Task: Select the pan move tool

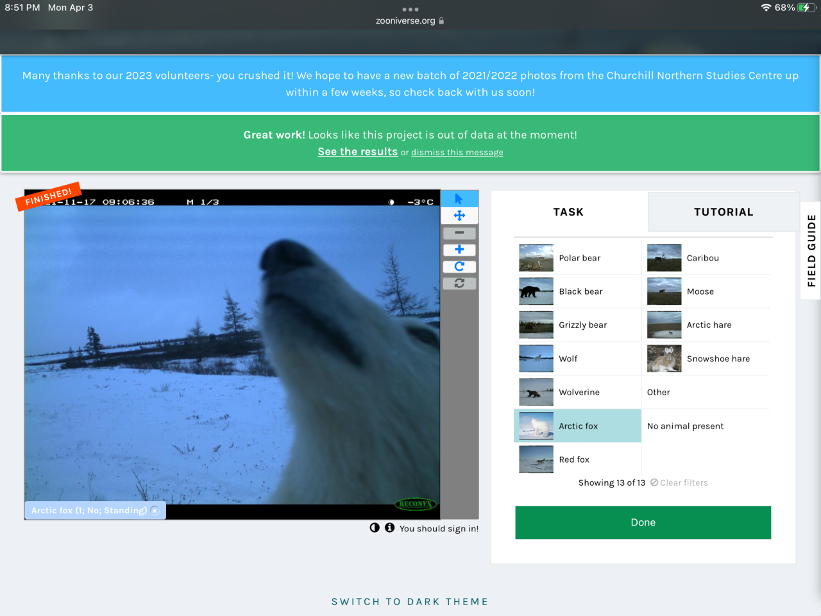Action: (459, 216)
